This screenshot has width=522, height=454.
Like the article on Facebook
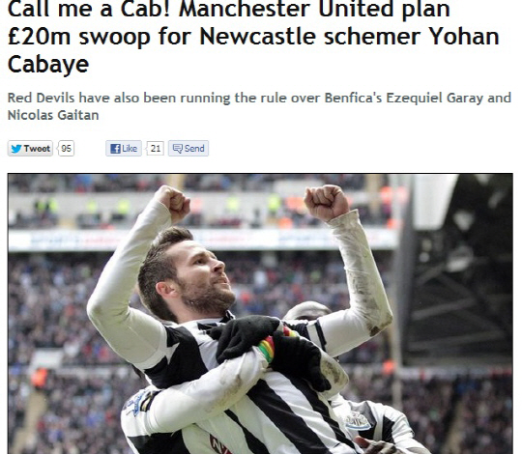pos(124,149)
